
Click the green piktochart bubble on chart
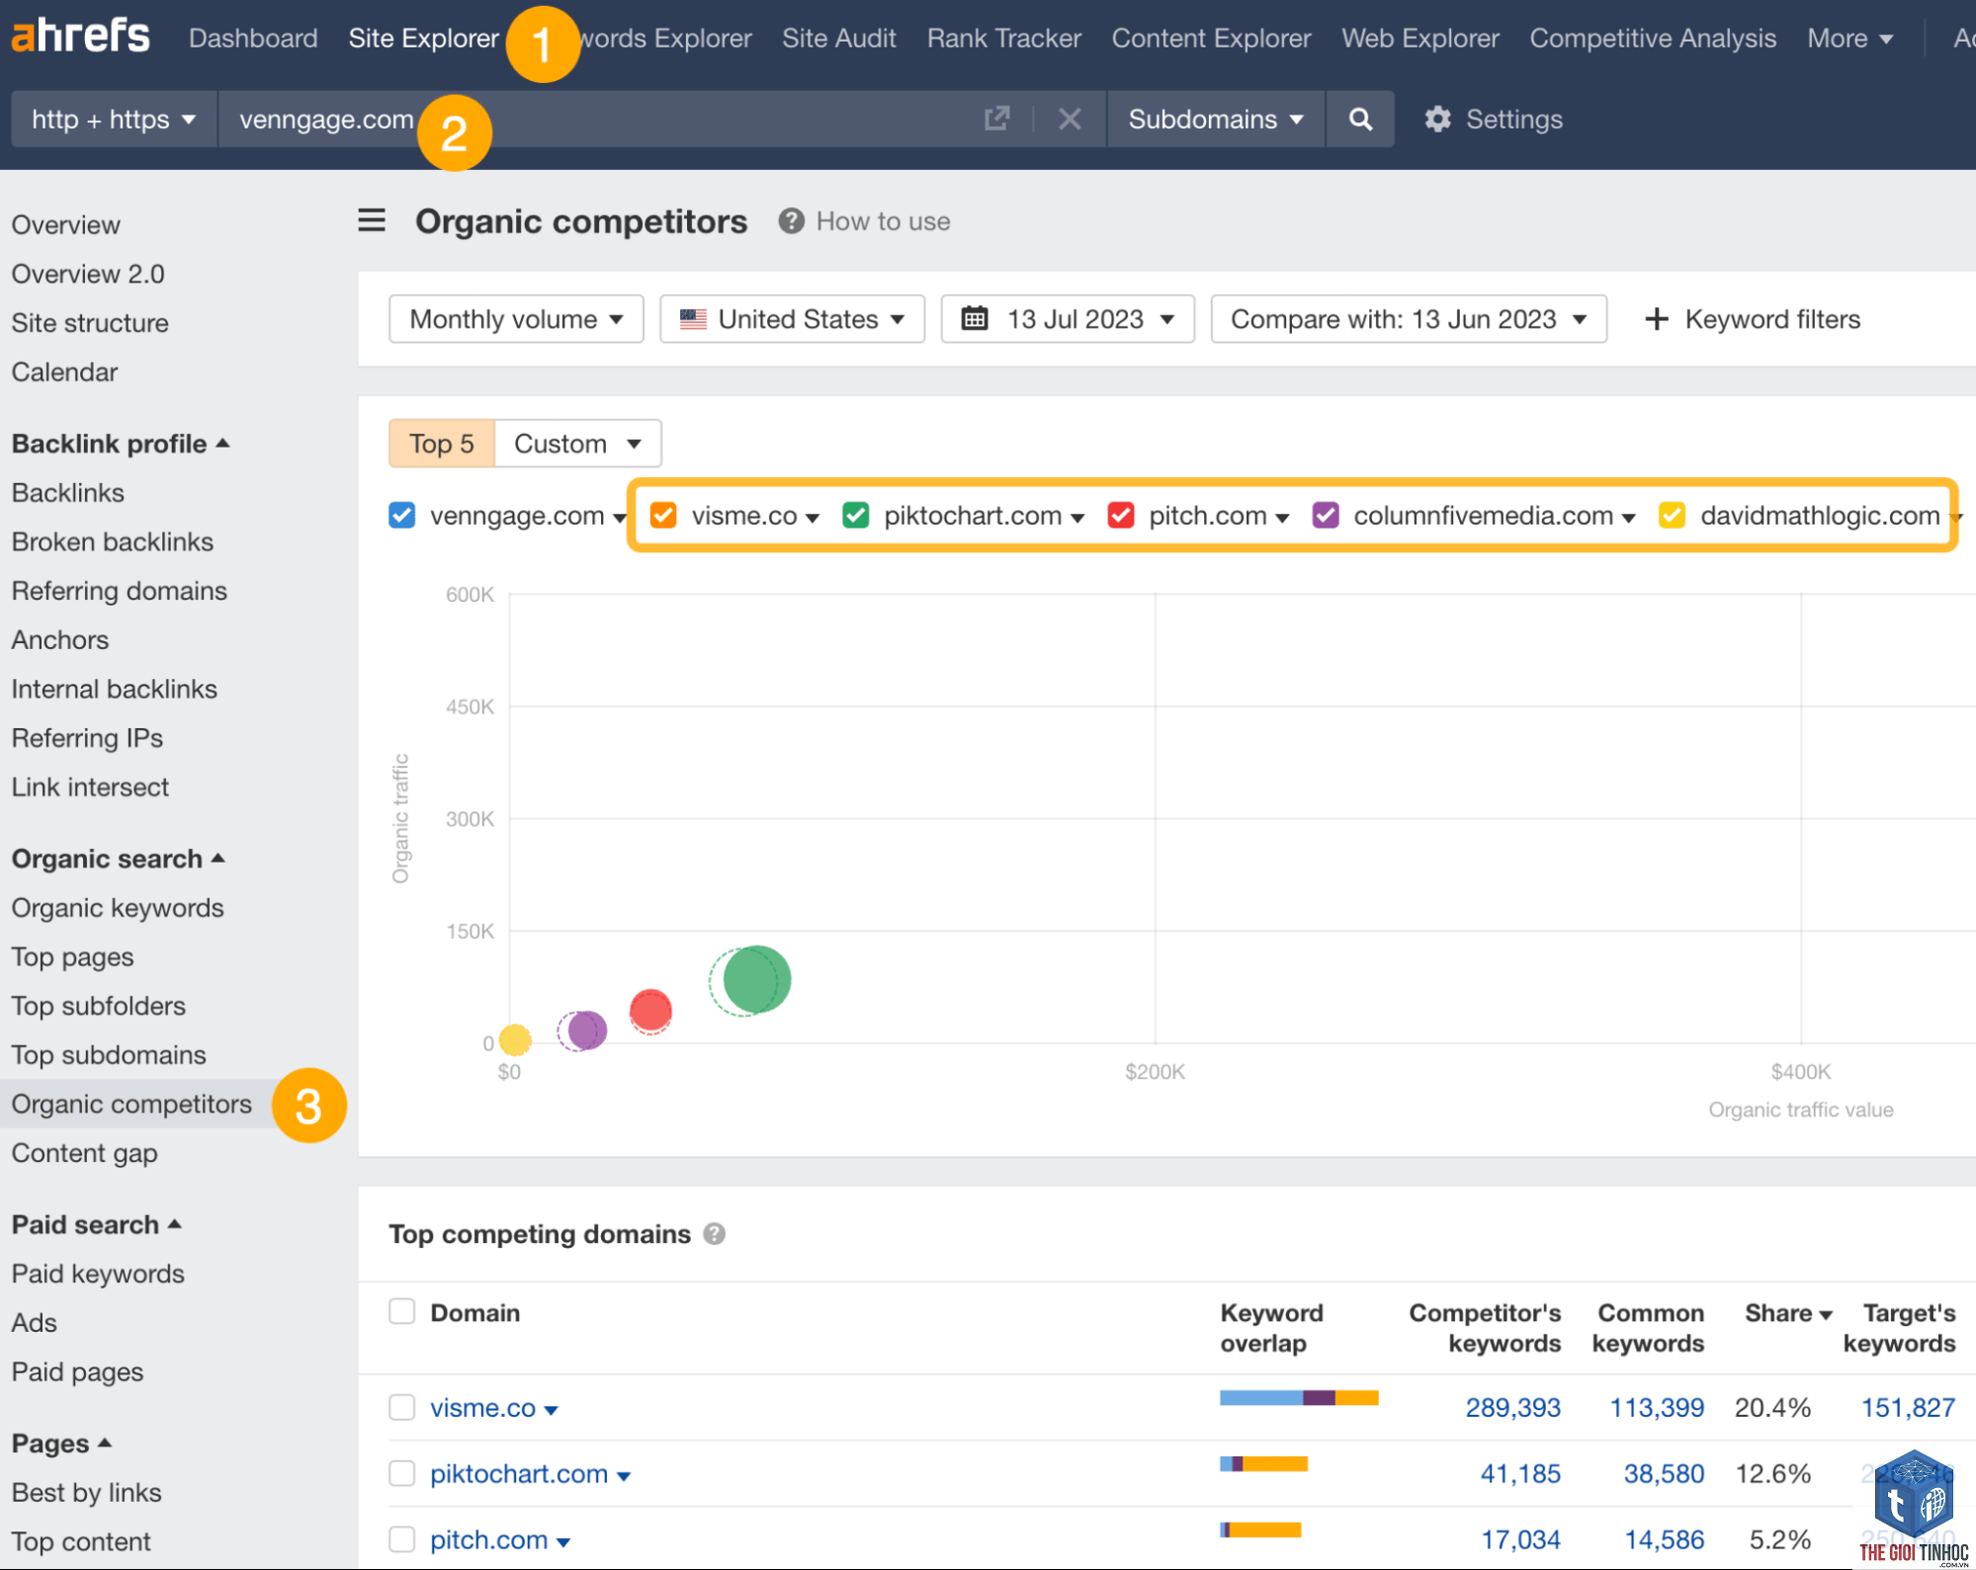pos(757,979)
